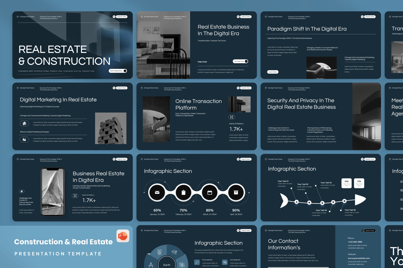The height and width of the screenshot is (268, 403).
Task: Click the spiral staircase photo on Online Transaction slide
Action: tap(156, 119)
